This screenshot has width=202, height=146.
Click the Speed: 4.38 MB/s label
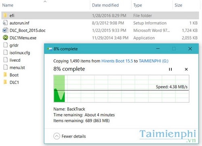click(172, 87)
